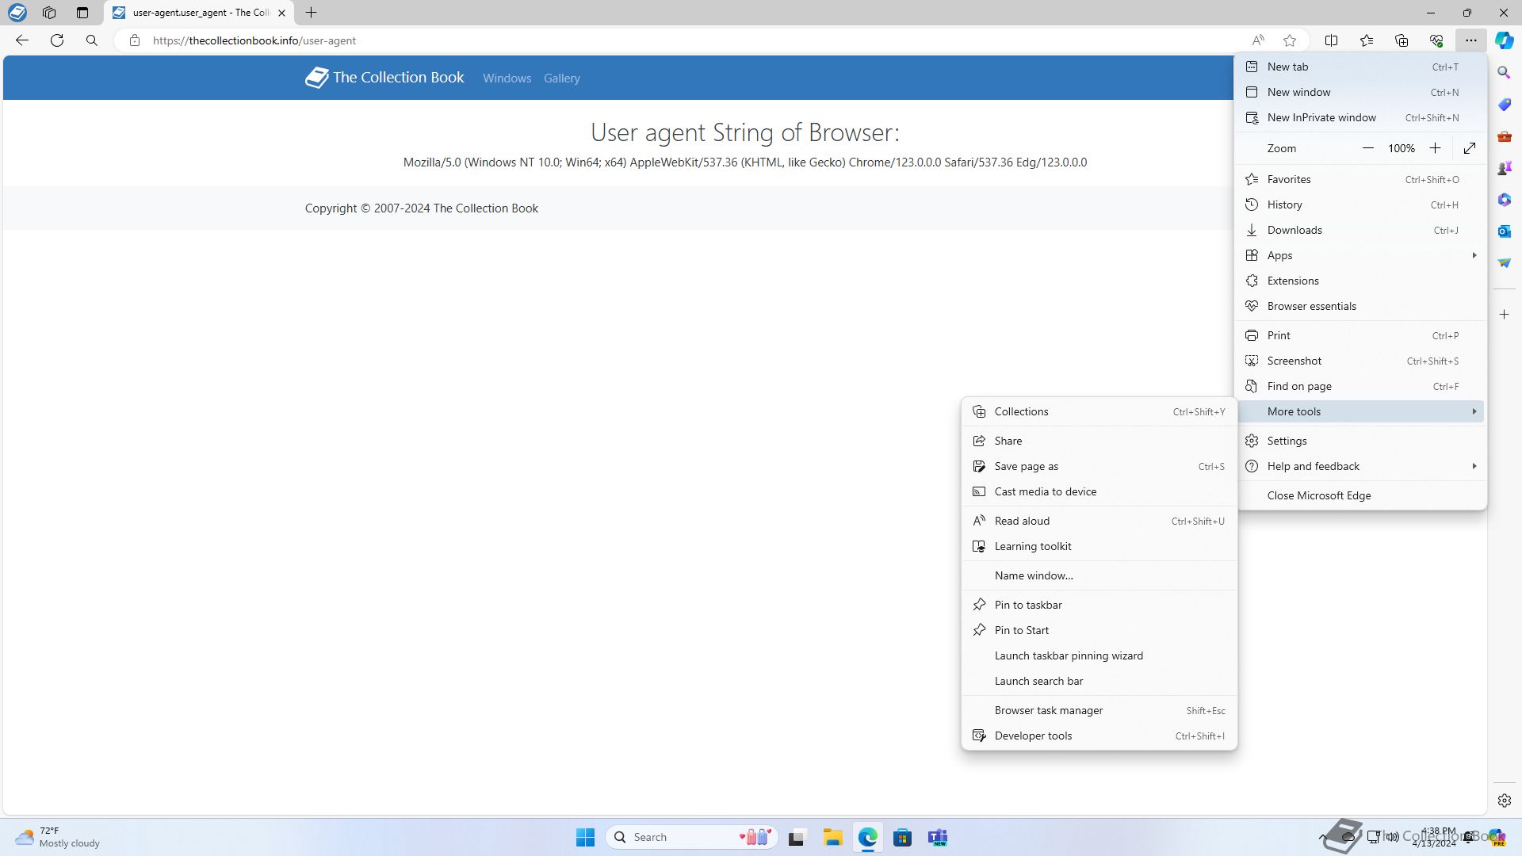Select Name window... entry
Screen dimensions: 1522x856
pyautogui.click(x=1099, y=575)
